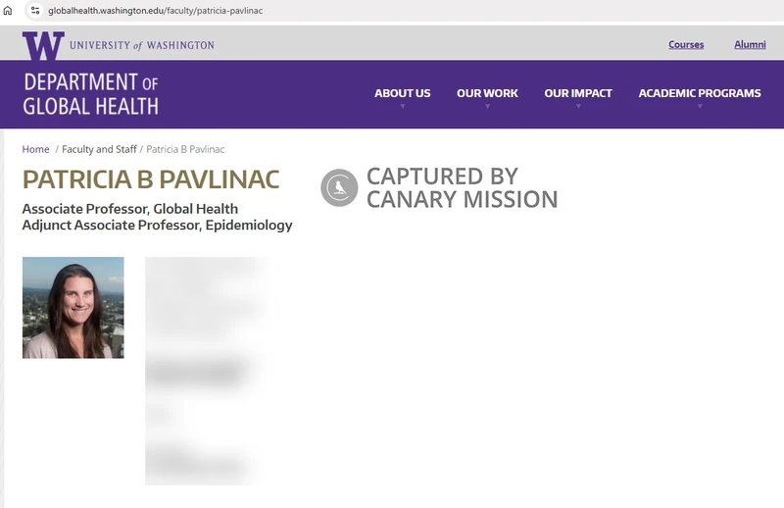Click the Patricia B Pavlinac heading

151,179
